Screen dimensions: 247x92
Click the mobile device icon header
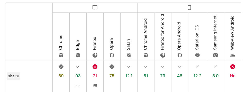189,8
